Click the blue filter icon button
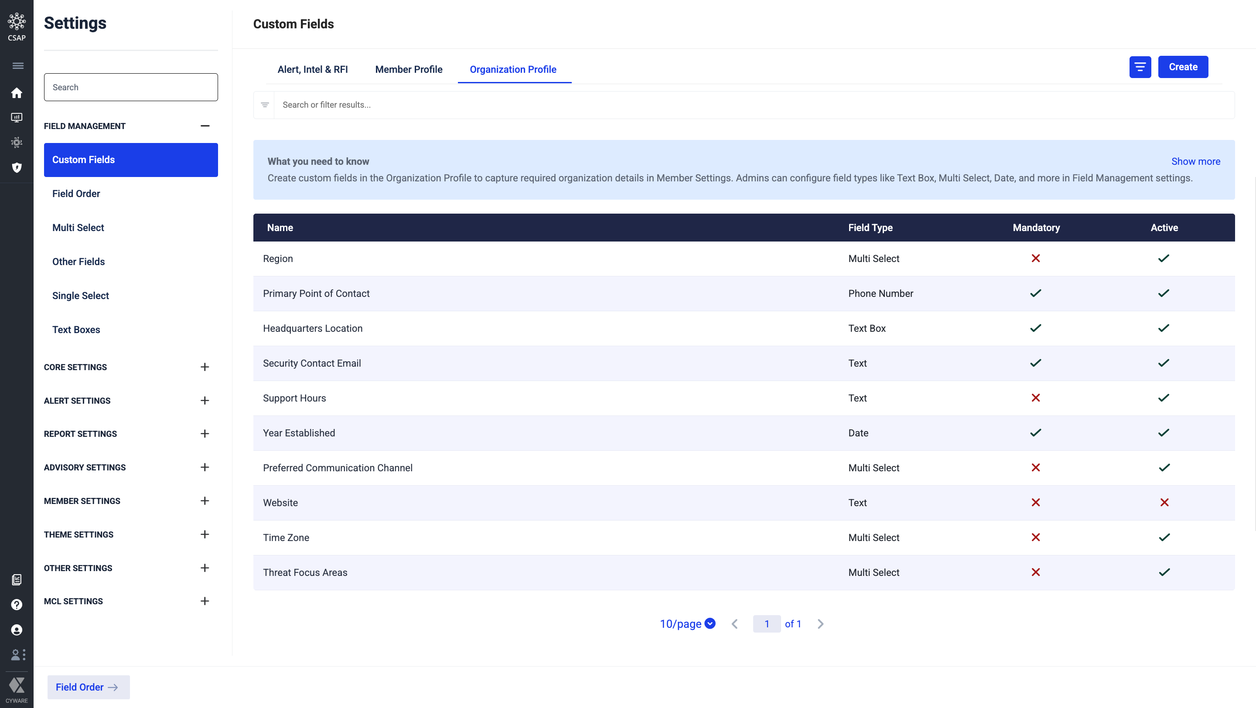Viewport: 1256px width, 708px height. pos(1140,67)
